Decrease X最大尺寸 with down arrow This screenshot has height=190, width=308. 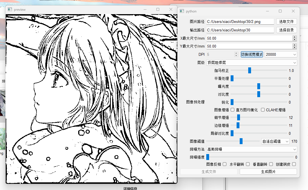(x=294, y=40)
